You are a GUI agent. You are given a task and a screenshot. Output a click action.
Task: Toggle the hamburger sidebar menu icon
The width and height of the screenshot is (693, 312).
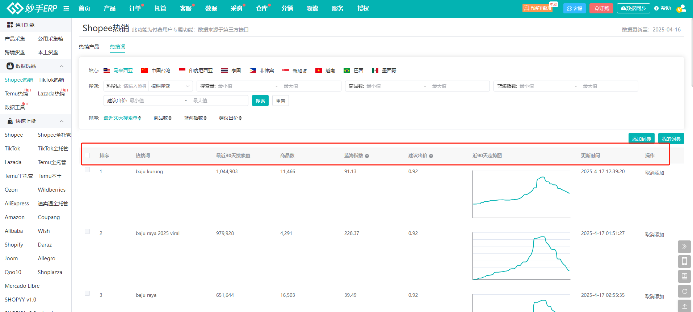pyautogui.click(x=66, y=8)
